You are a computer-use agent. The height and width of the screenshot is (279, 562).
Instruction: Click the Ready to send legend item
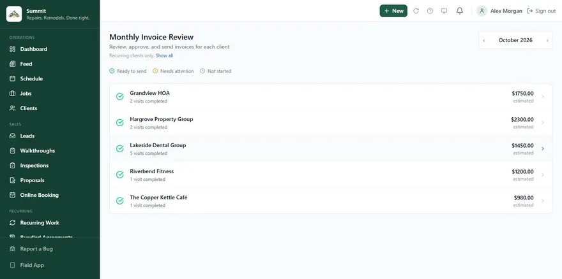pyautogui.click(x=128, y=71)
